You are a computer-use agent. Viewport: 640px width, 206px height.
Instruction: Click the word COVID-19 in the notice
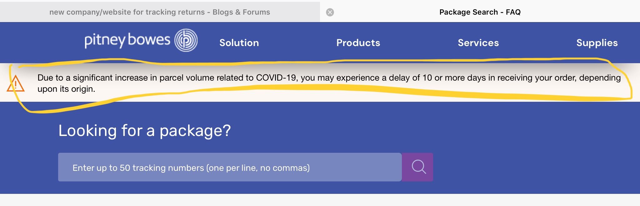[x=276, y=78]
